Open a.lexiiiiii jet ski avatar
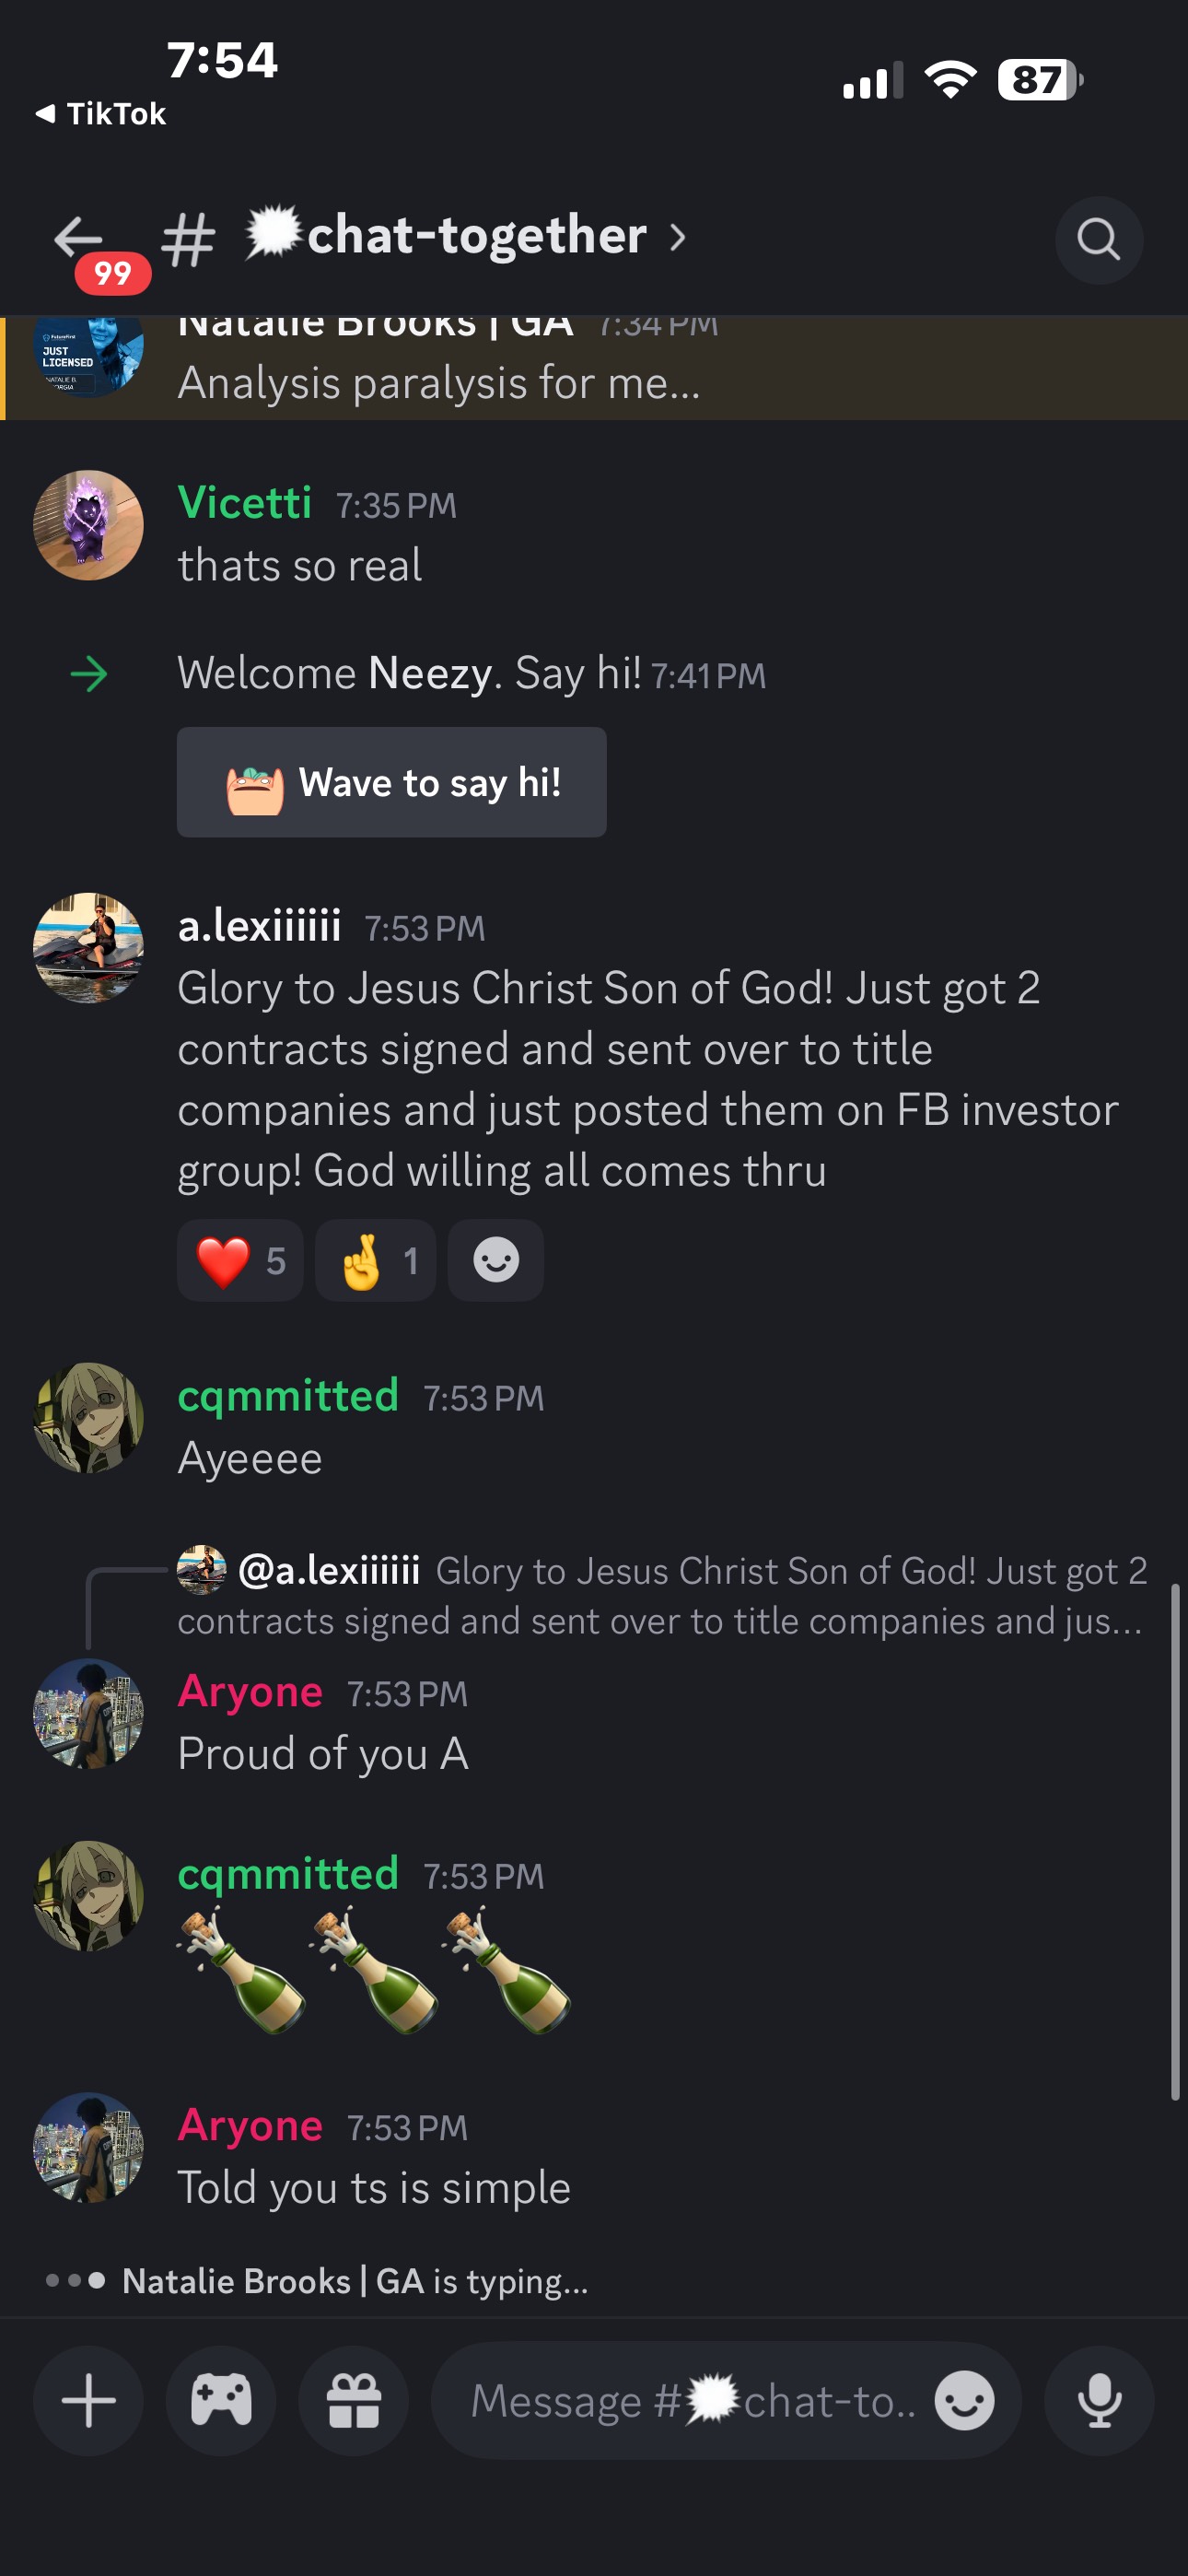The height and width of the screenshot is (2576, 1188). tap(88, 947)
